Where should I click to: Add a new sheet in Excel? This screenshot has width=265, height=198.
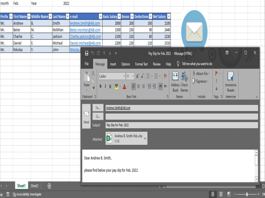49,186
